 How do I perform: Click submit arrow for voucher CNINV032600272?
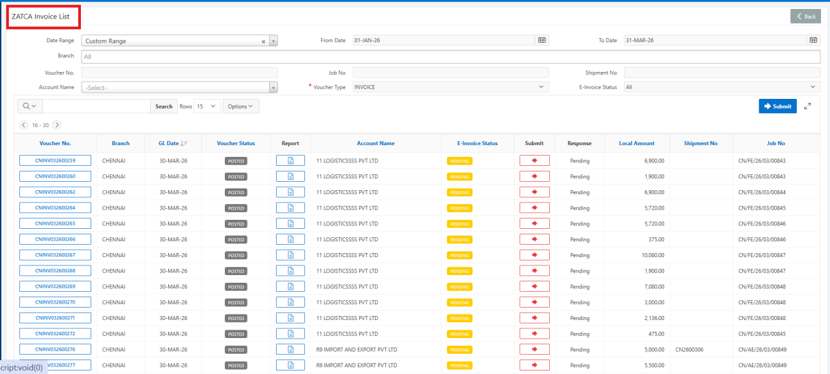(535, 334)
